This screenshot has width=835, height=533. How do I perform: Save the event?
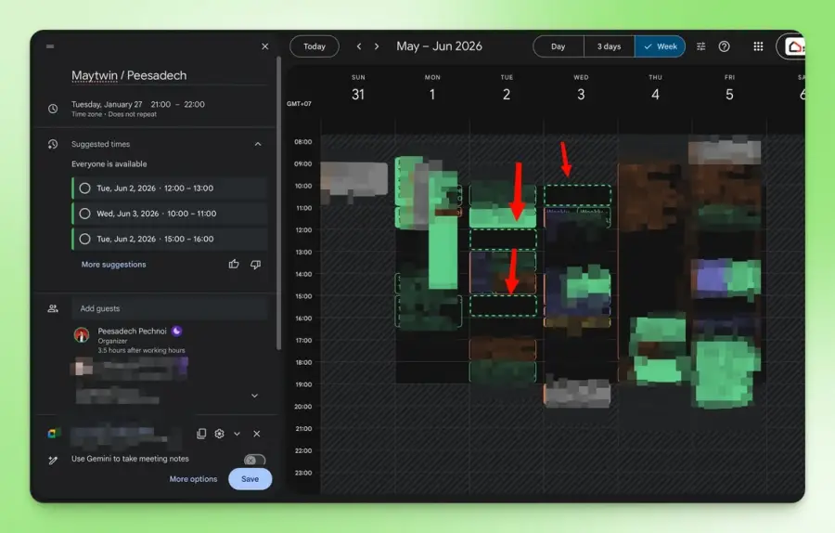click(250, 478)
